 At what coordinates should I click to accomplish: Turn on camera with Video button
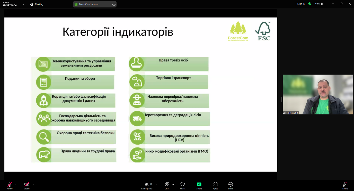coord(26,184)
